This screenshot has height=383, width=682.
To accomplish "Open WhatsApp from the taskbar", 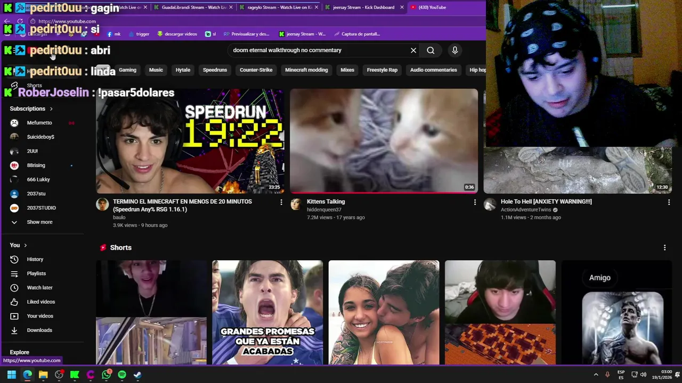I will (106, 375).
